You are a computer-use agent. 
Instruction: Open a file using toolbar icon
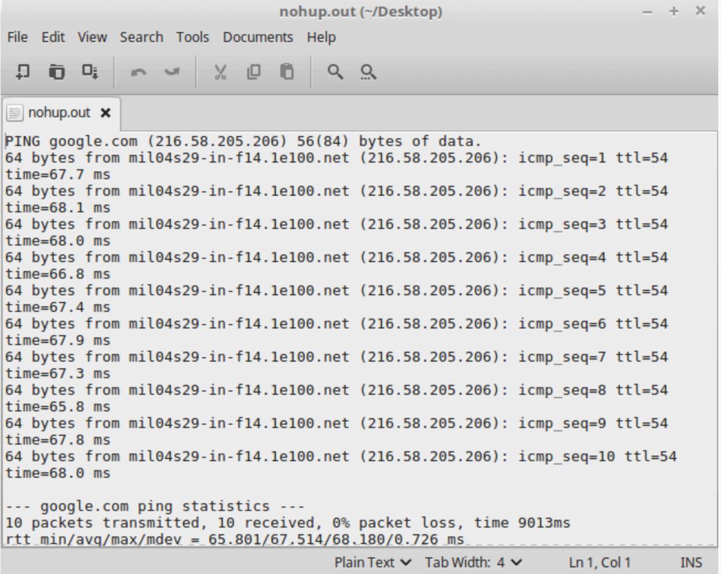pos(56,72)
